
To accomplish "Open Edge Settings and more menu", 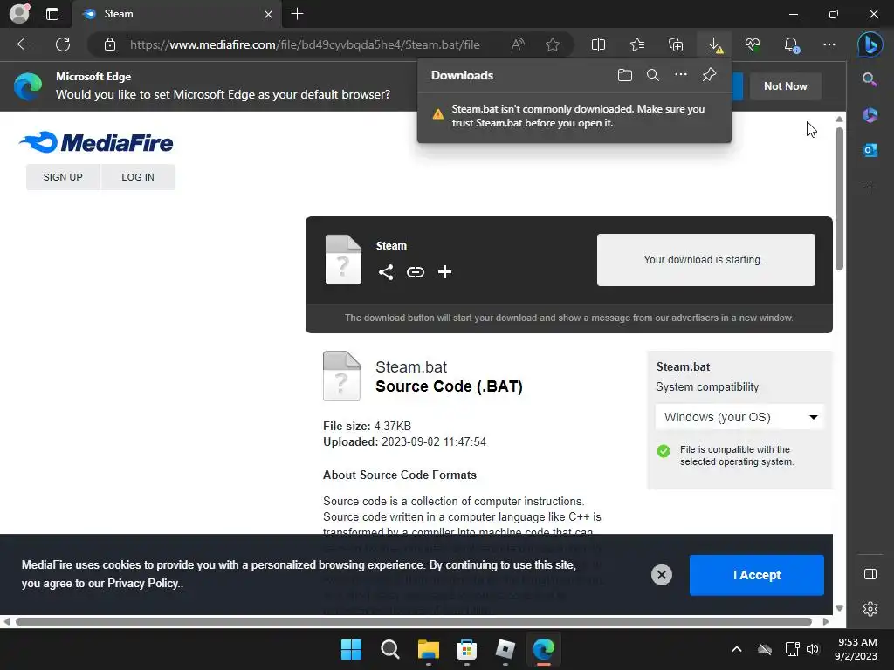I will pos(829,44).
